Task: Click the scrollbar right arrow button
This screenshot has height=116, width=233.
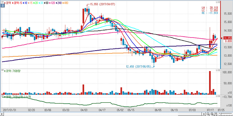Action: [x=204, y=114]
